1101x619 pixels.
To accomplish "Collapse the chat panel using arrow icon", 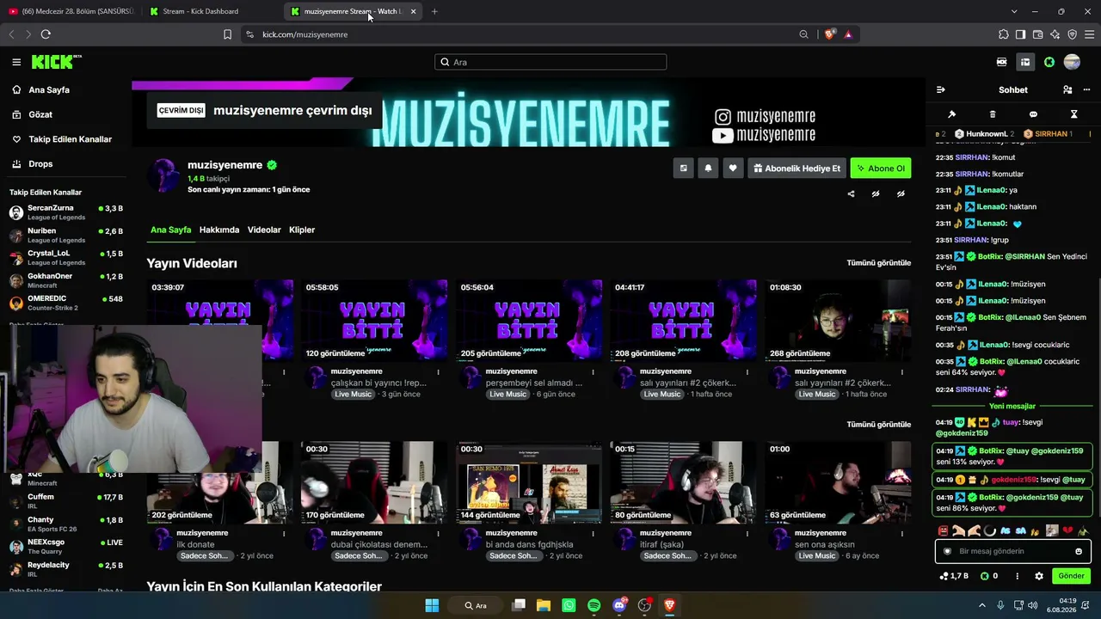I will click(941, 89).
